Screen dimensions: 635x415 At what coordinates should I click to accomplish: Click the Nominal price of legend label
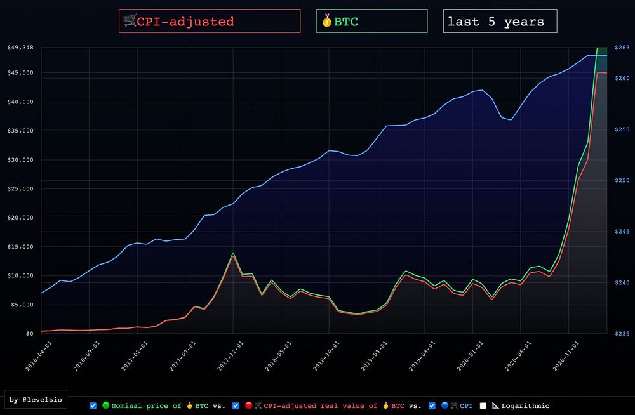pos(146,405)
